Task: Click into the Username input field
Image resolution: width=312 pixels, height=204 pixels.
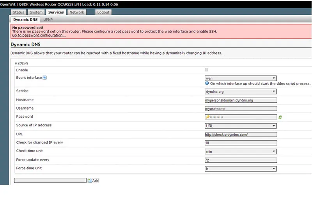Action: (x=241, y=108)
